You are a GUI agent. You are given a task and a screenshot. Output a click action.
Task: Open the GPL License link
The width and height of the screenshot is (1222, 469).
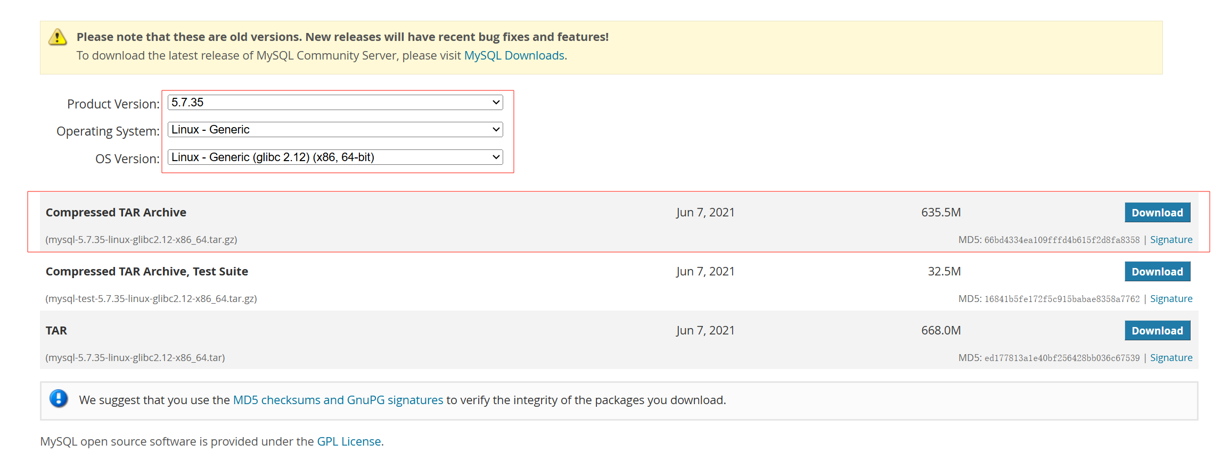pos(349,441)
